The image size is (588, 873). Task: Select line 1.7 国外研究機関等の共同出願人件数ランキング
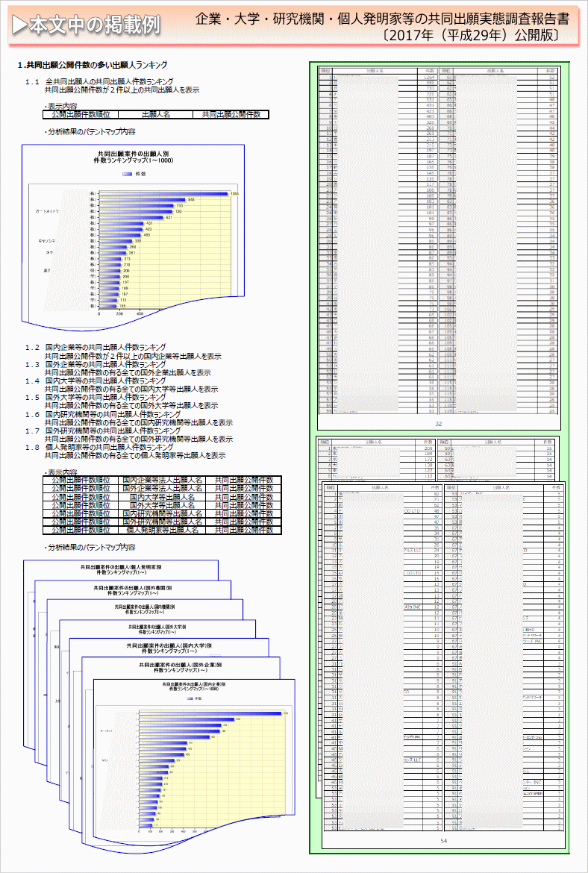tap(102, 431)
